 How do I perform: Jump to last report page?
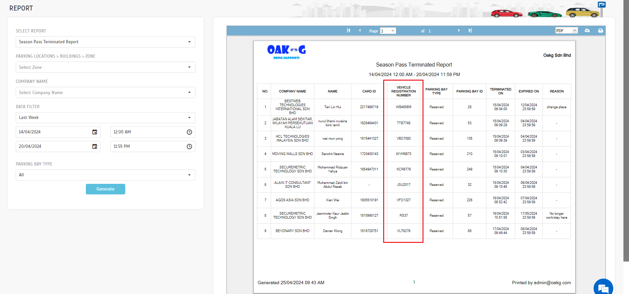[470, 30]
